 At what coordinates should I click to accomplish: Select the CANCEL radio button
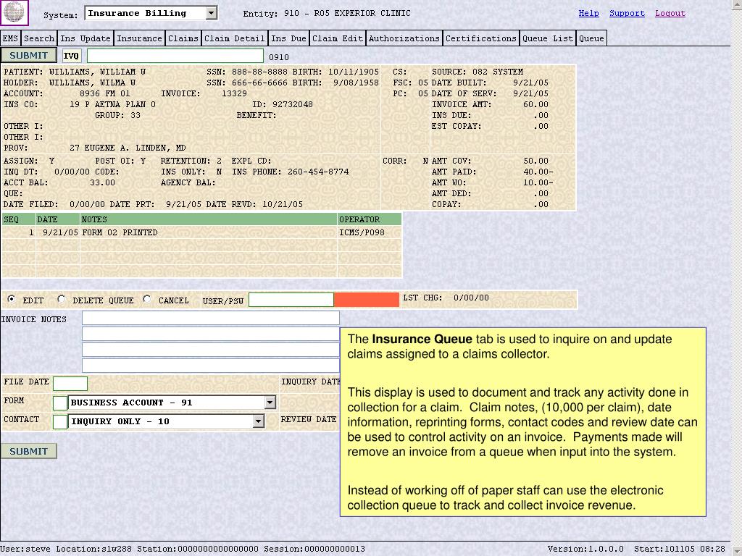[147, 299]
